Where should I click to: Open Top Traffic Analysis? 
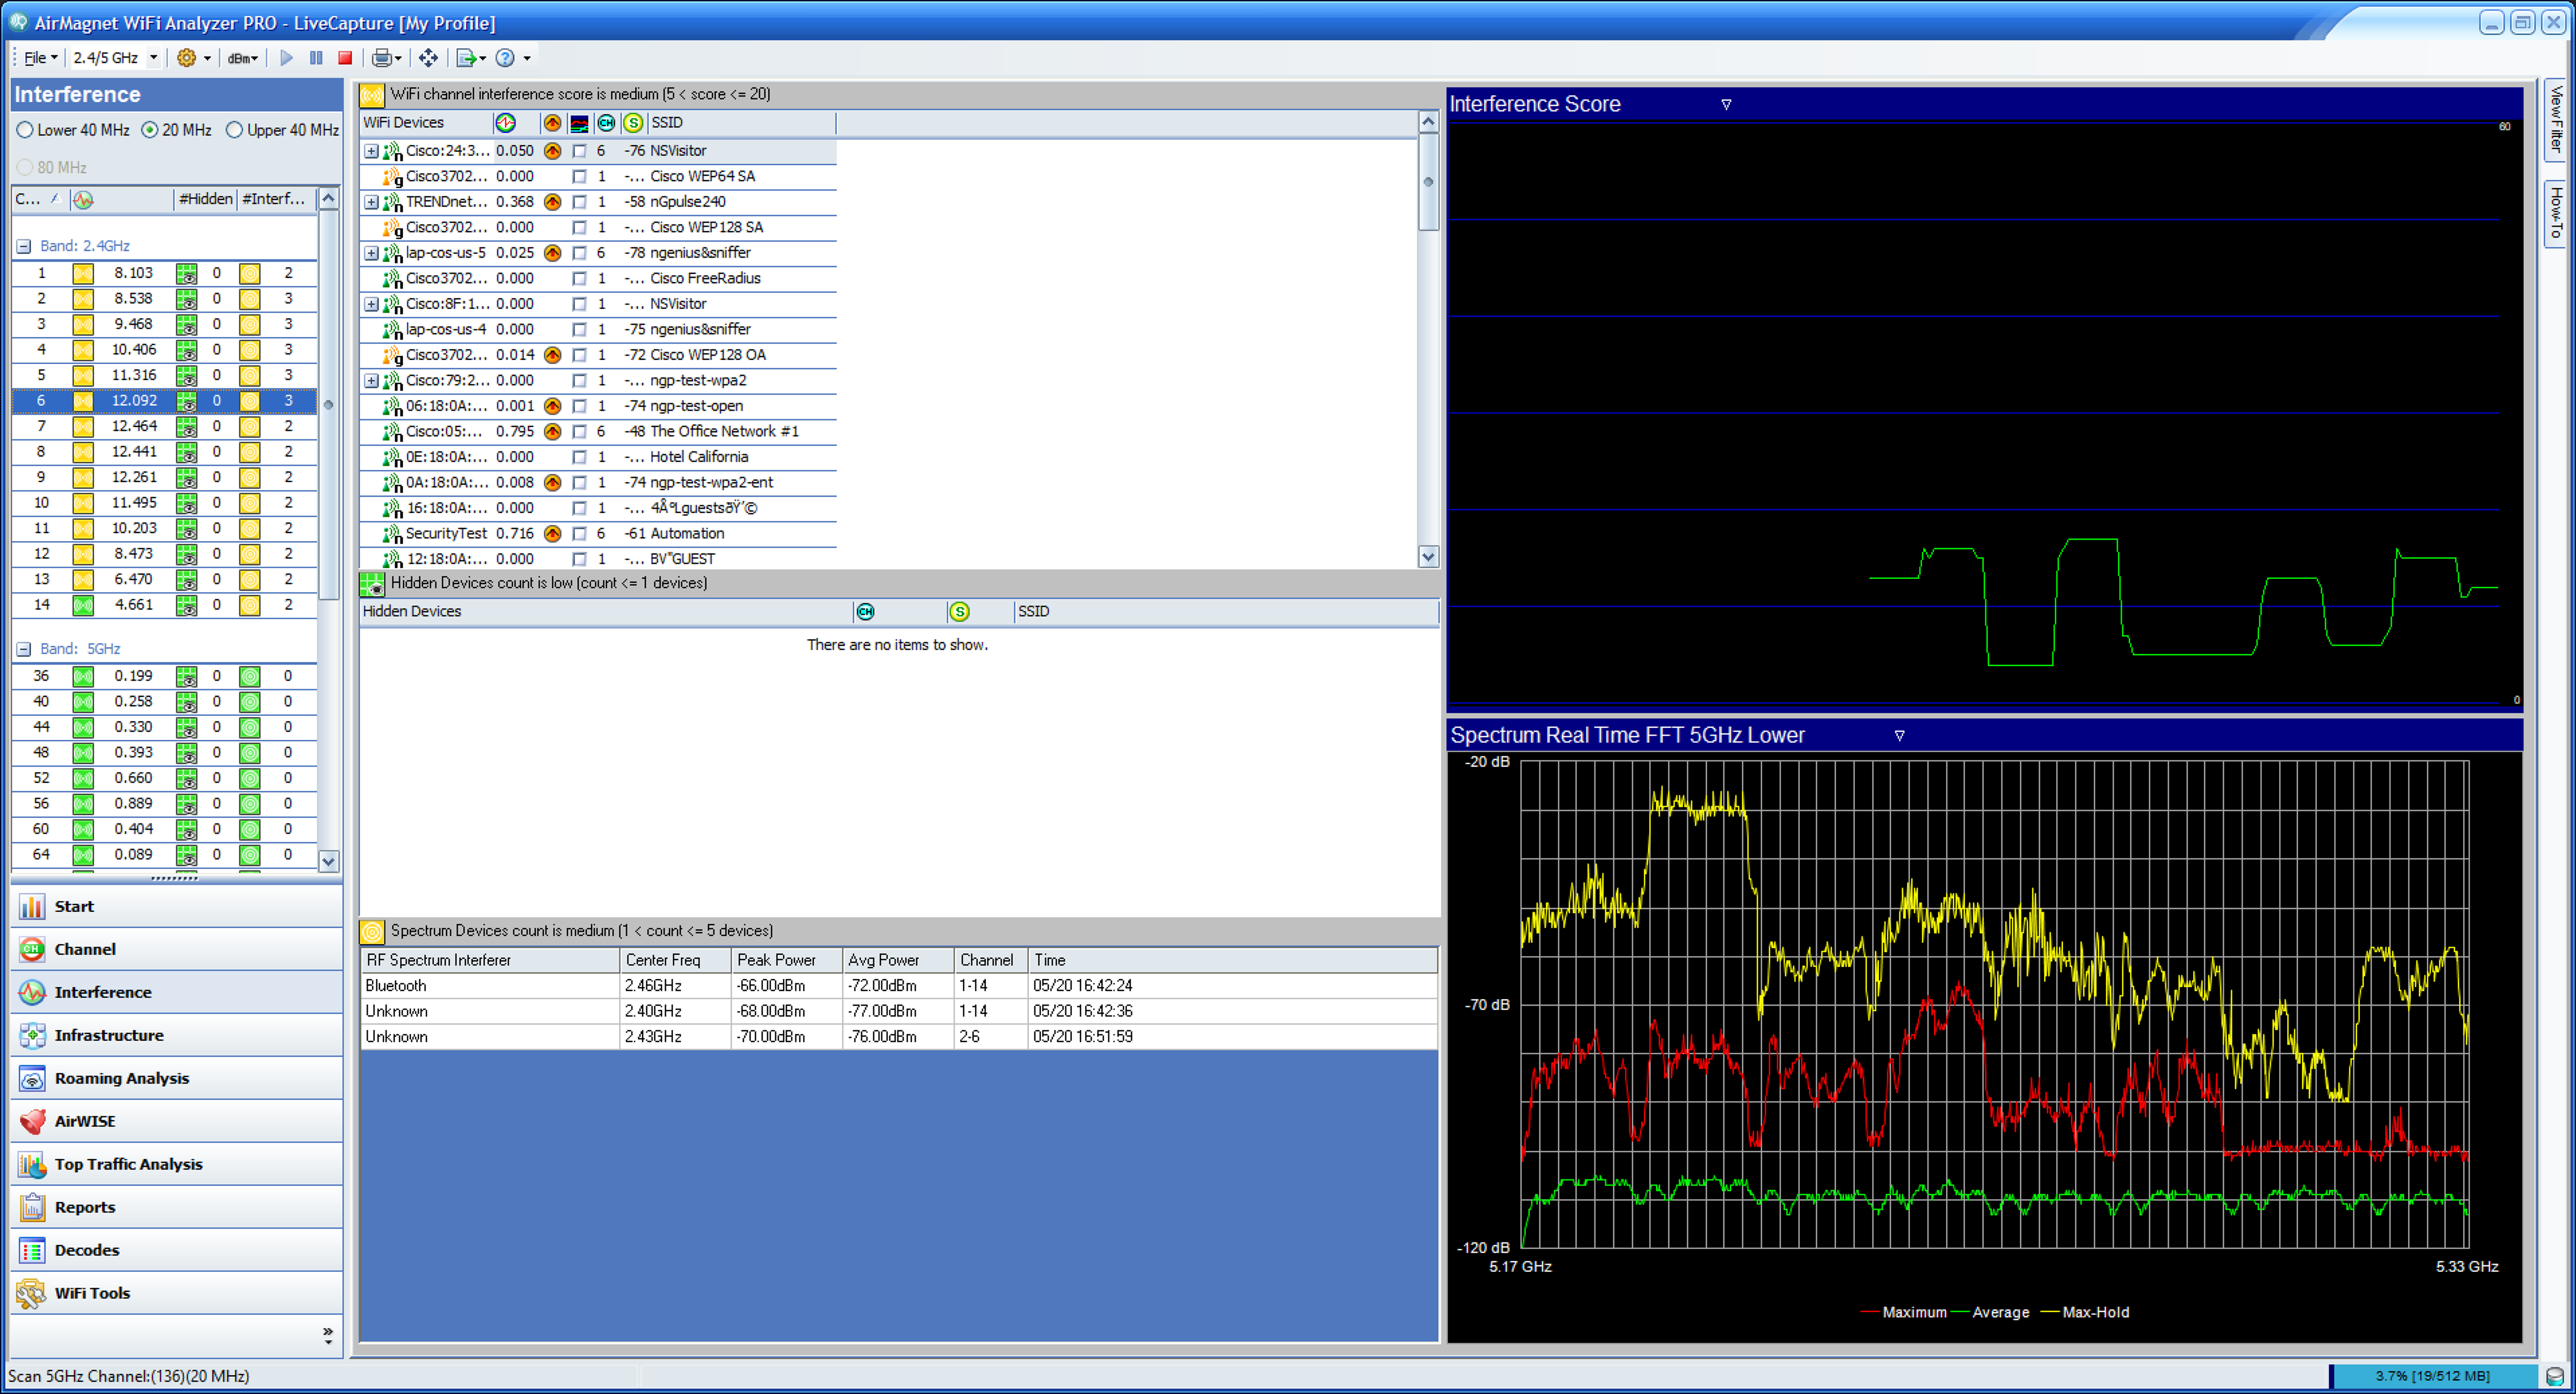(x=128, y=1163)
